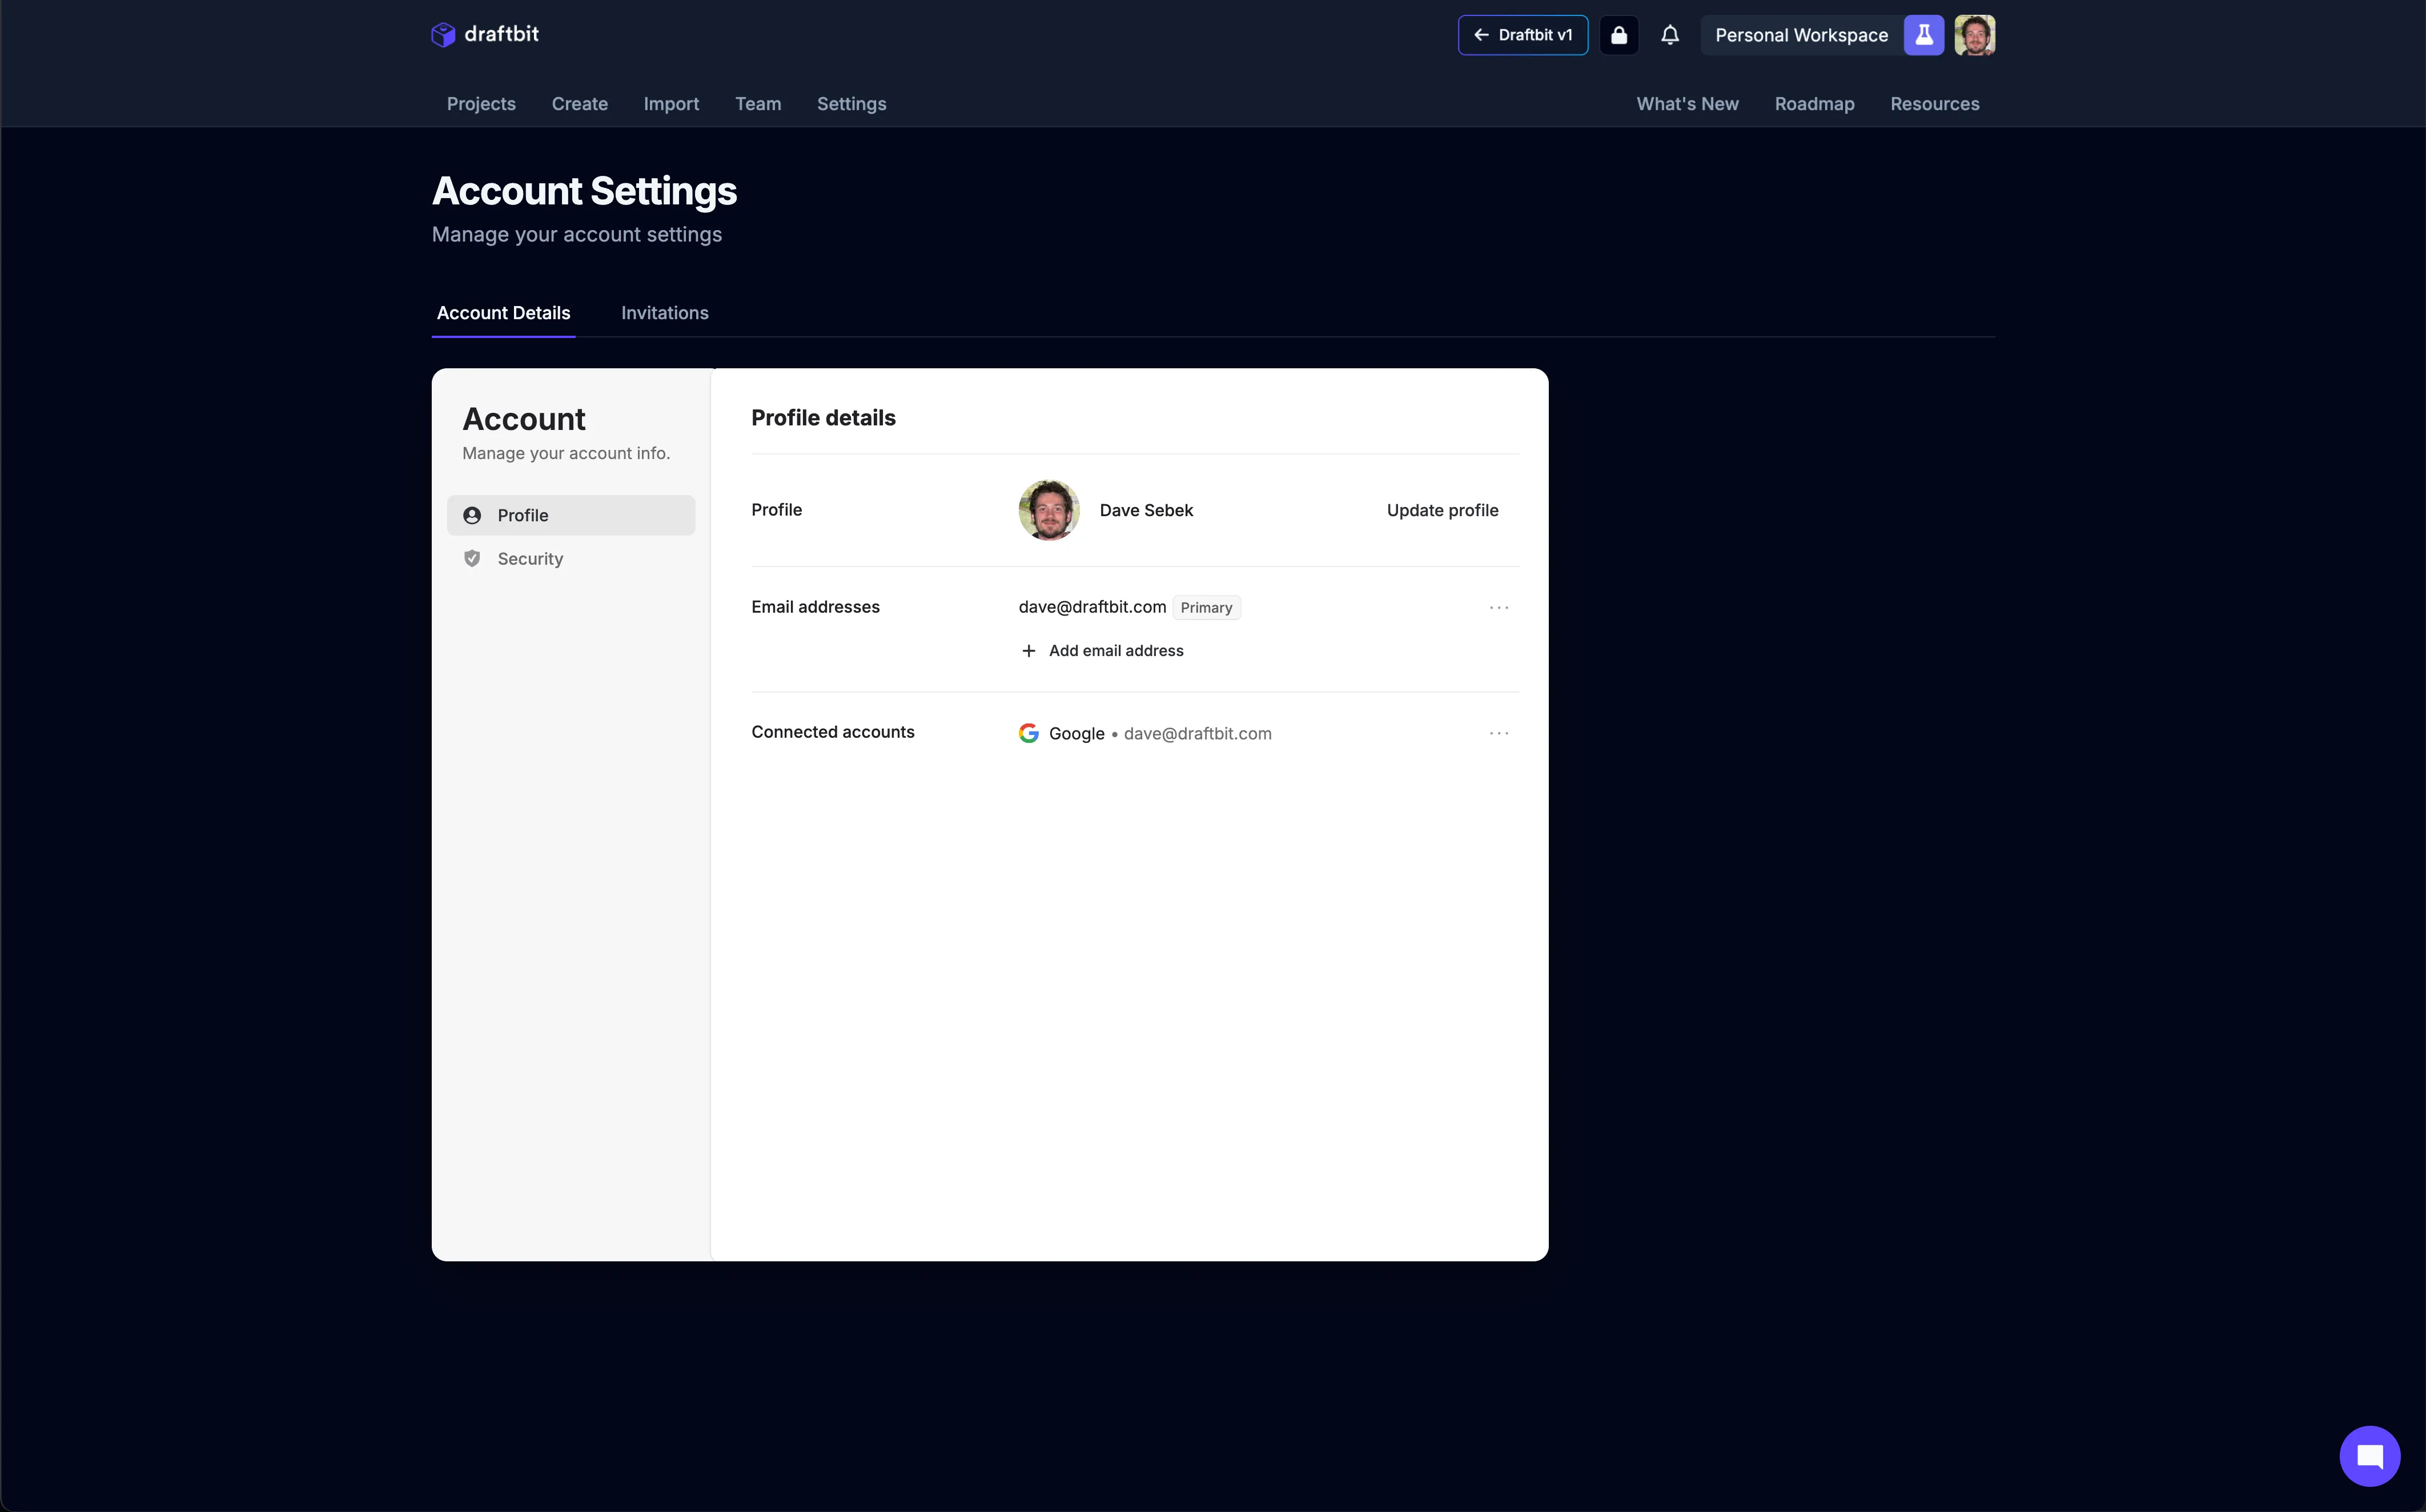
Task: Switch to the Invitations tab
Action: pyautogui.click(x=664, y=313)
